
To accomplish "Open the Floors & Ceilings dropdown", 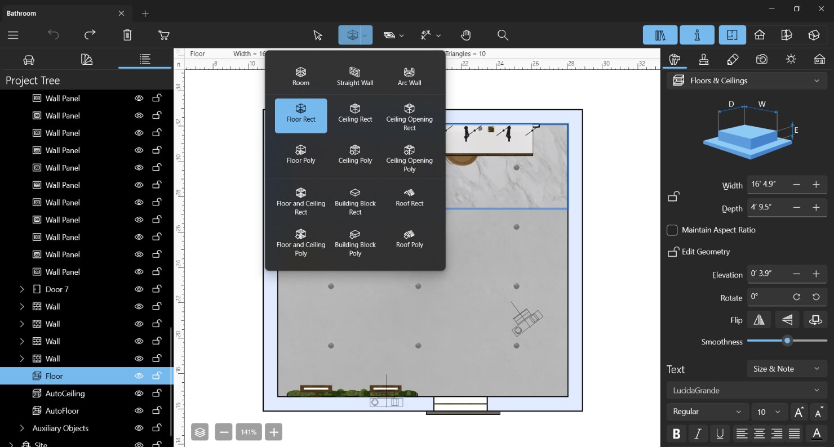I will point(817,80).
